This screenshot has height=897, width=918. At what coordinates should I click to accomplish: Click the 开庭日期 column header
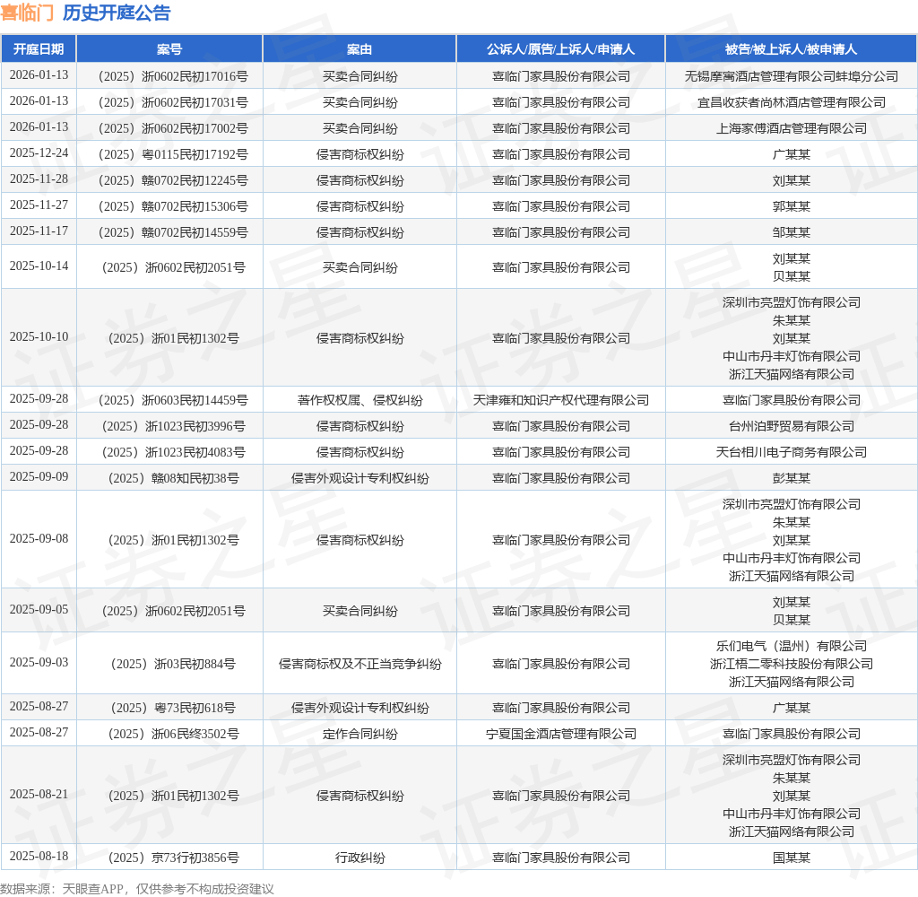click(x=39, y=49)
